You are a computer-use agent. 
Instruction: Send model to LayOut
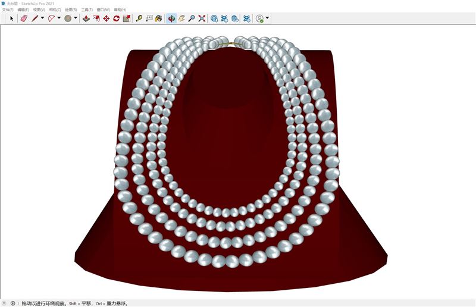click(234, 18)
